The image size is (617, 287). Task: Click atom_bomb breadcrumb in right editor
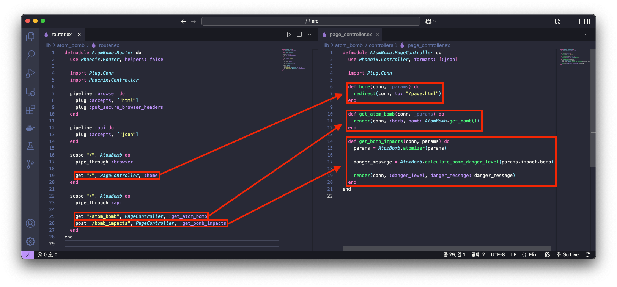click(349, 45)
